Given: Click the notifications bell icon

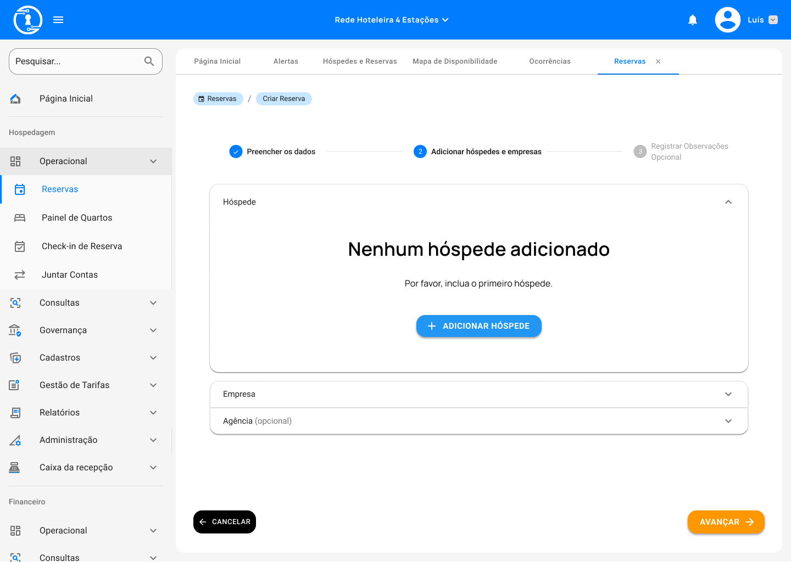Looking at the screenshot, I should tap(693, 20).
